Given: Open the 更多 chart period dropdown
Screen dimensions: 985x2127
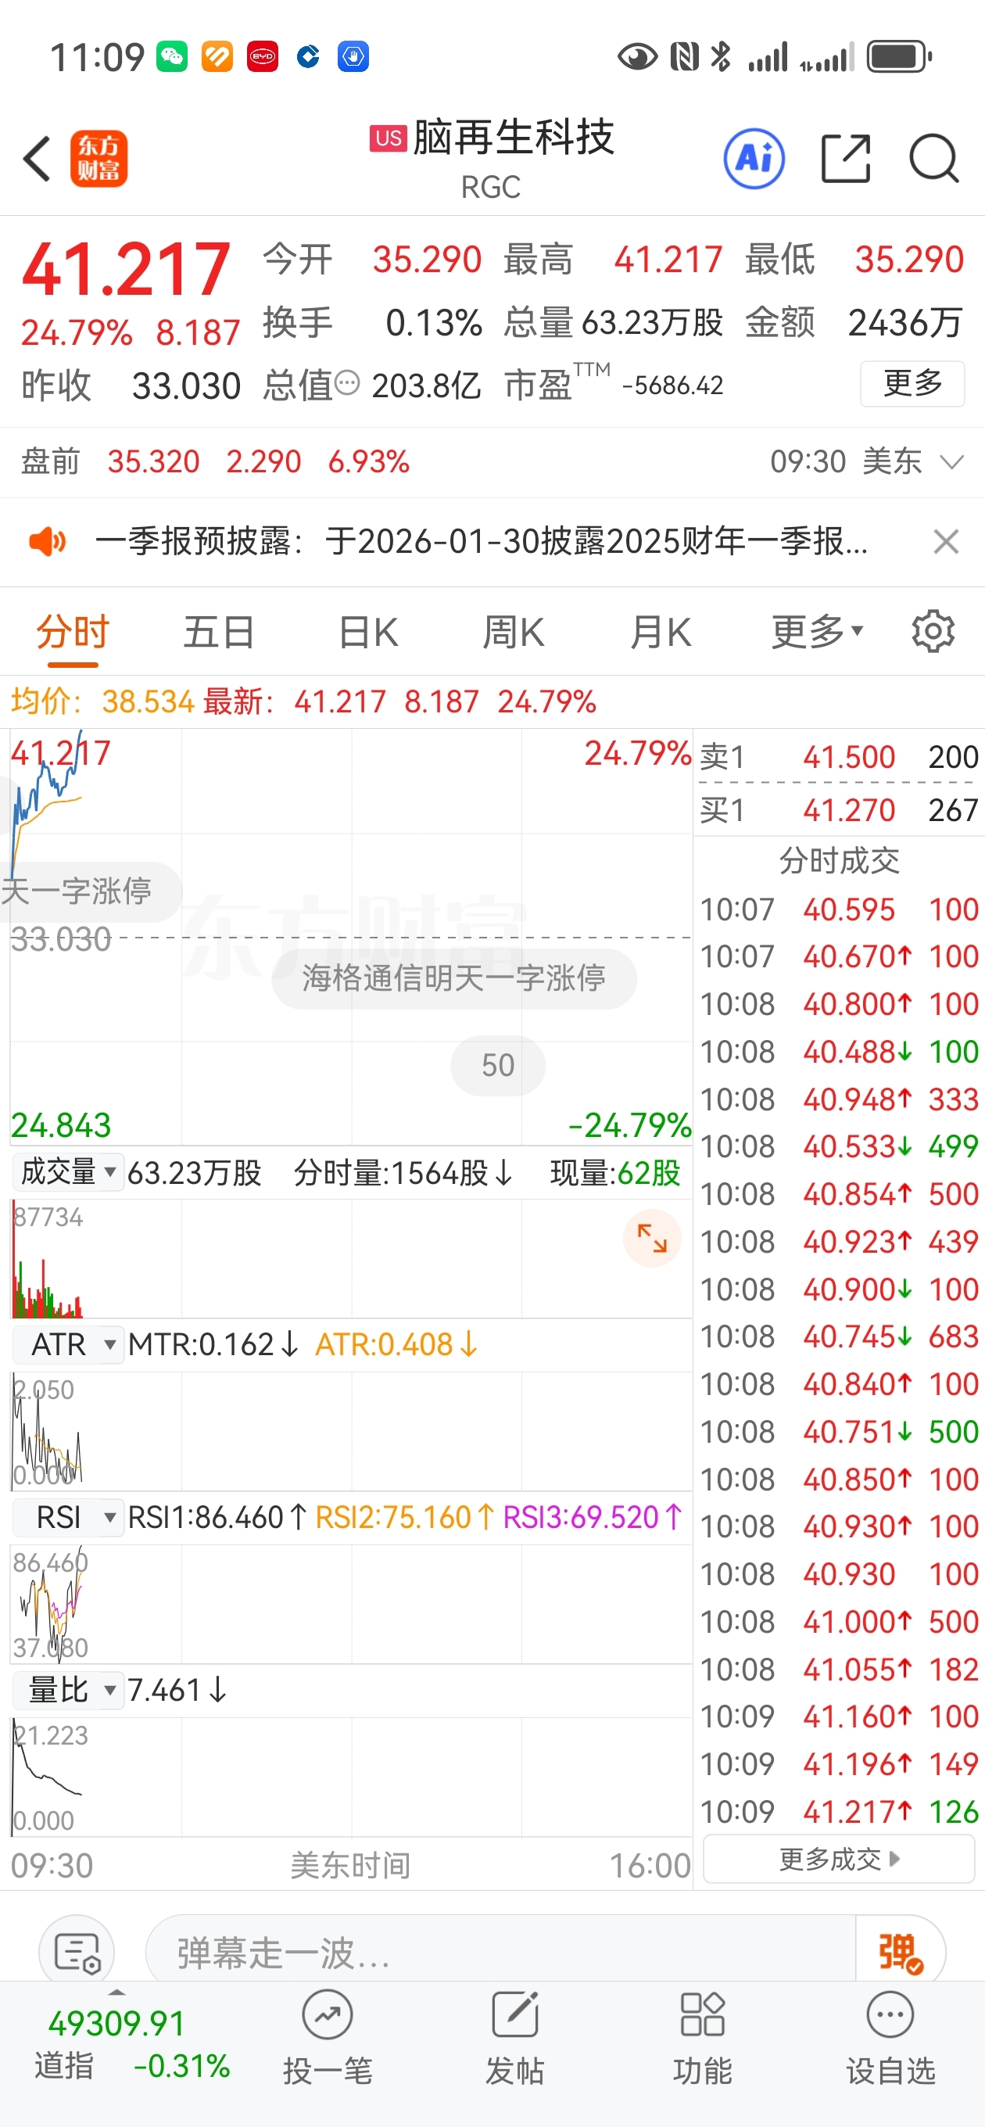Looking at the screenshot, I should pyautogui.click(x=817, y=632).
